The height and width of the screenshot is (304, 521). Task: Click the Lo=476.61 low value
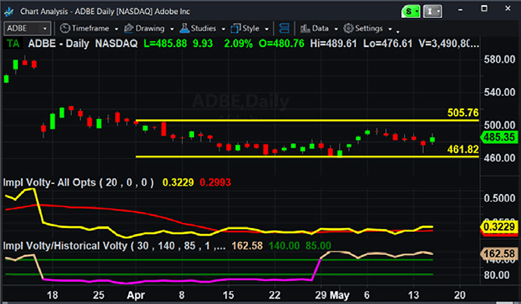click(x=387, y=44)
